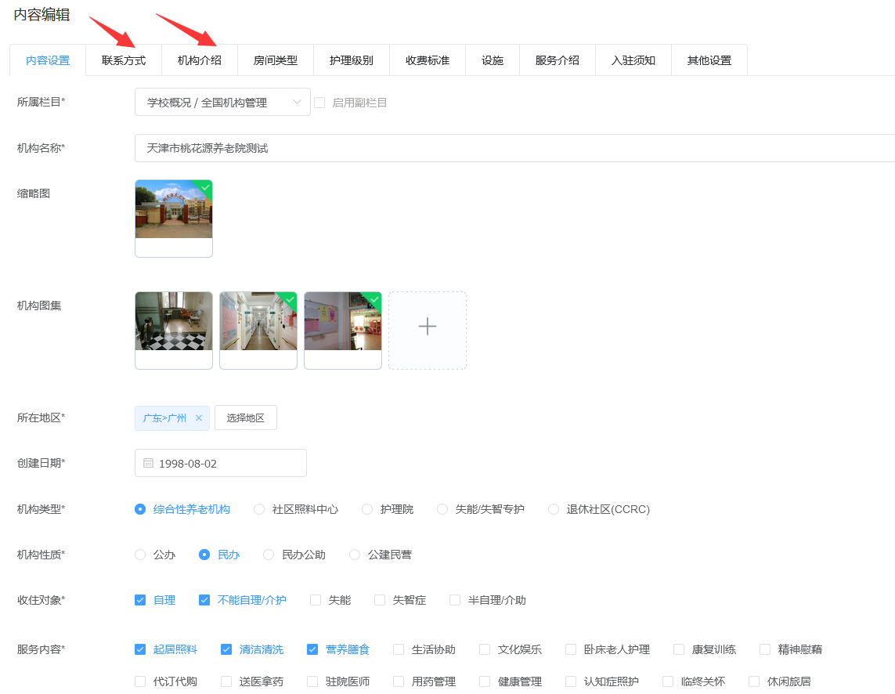Check the 生活协助 service checkbox

[x=399, y=649]
